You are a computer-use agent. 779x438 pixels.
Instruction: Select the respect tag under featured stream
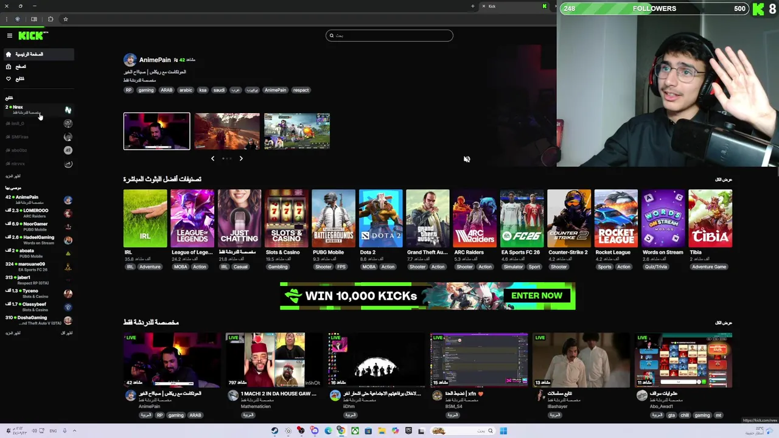[x=301, y=90]
